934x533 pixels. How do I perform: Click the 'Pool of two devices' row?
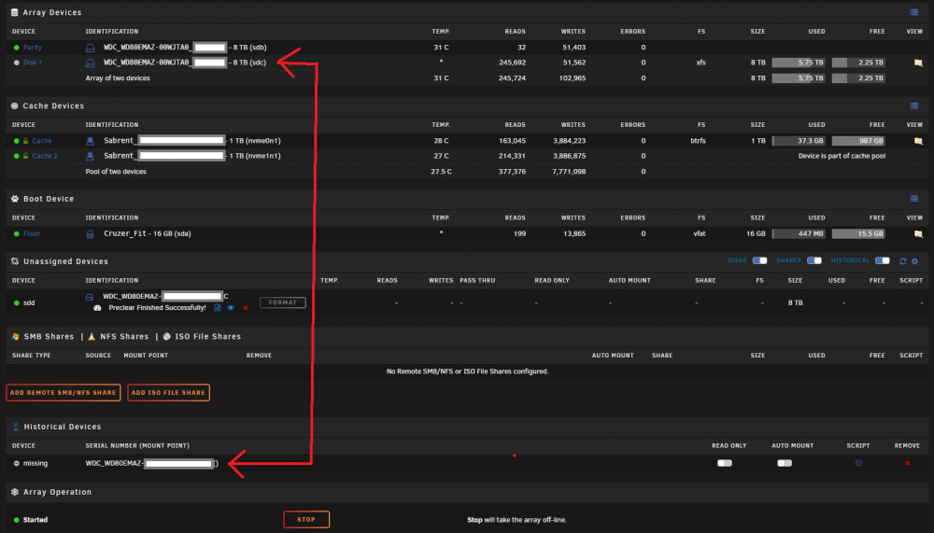[116, 172]
